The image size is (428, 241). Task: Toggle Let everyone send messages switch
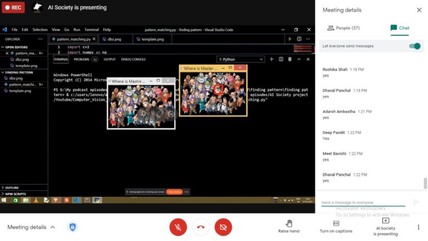415,46
